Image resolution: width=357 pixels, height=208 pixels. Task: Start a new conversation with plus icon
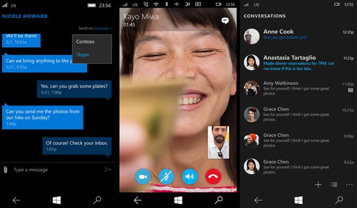coord(318,185)
